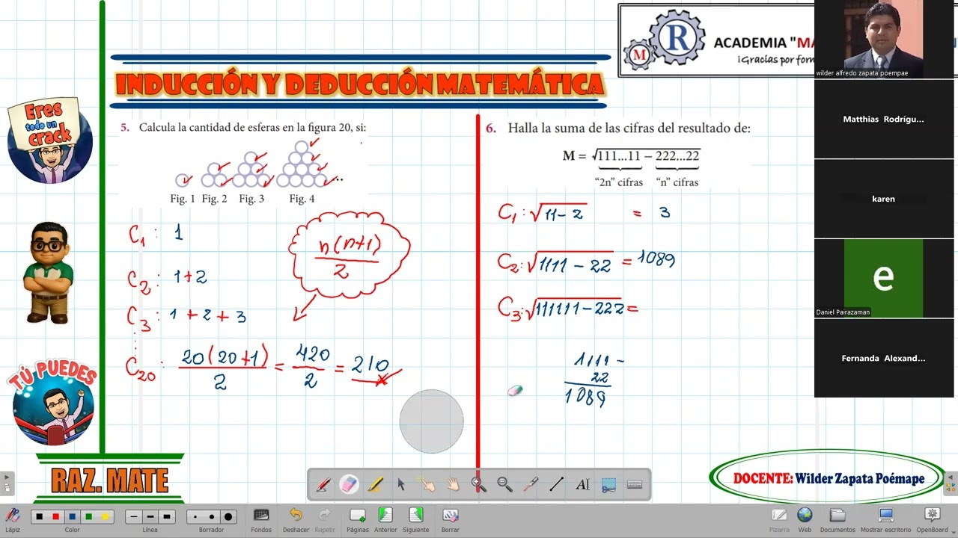Select the Line drawing tool
This screenshot has width=958, height=538.
coord(556,485)
